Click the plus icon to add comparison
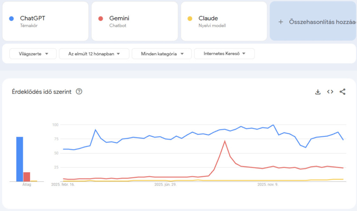The height and width of the screenshot is (211, 357). (x=281, y=22)
